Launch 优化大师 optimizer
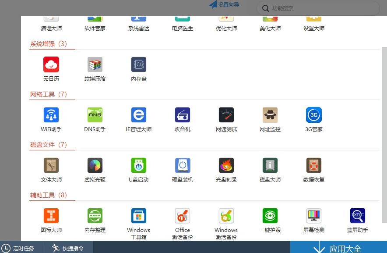 pyautogui.click(x=226, y=24)
